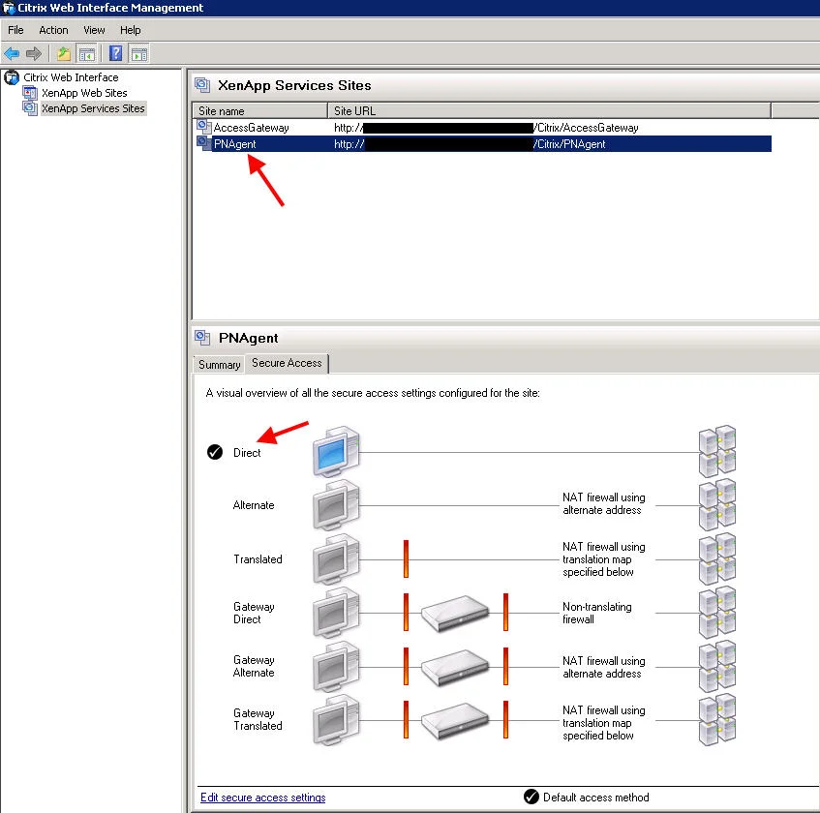Viewport: 820px width, 813px height.
Task: Click the Citrix app icon in title bar
Action: [x=9, y=8]
